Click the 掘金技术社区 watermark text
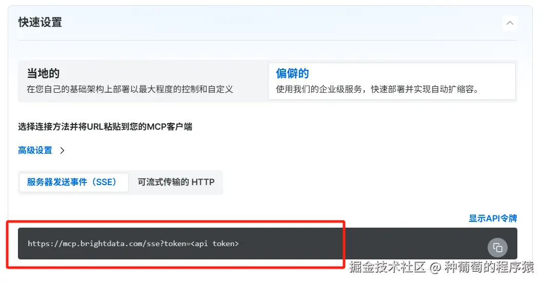Image resolution: width=543 pixels, height=283 pixels. tap(387, 267)
